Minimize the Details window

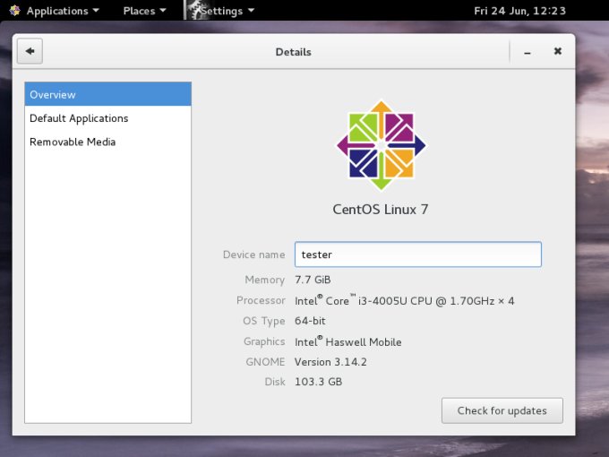[x=527, y=52]
